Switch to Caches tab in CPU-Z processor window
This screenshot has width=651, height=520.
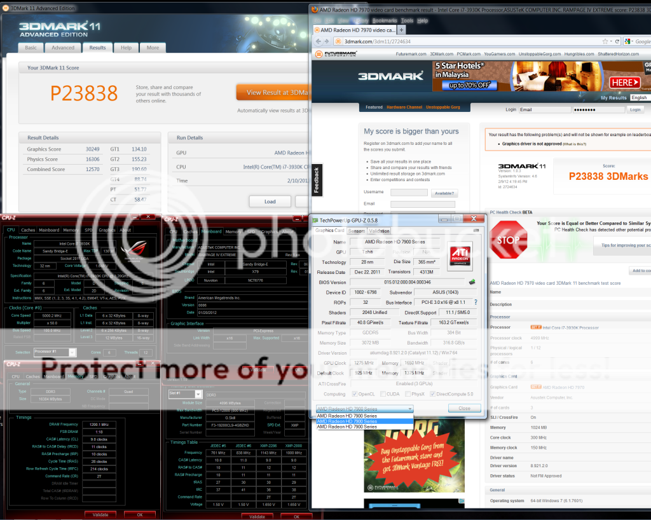(28, 230)
